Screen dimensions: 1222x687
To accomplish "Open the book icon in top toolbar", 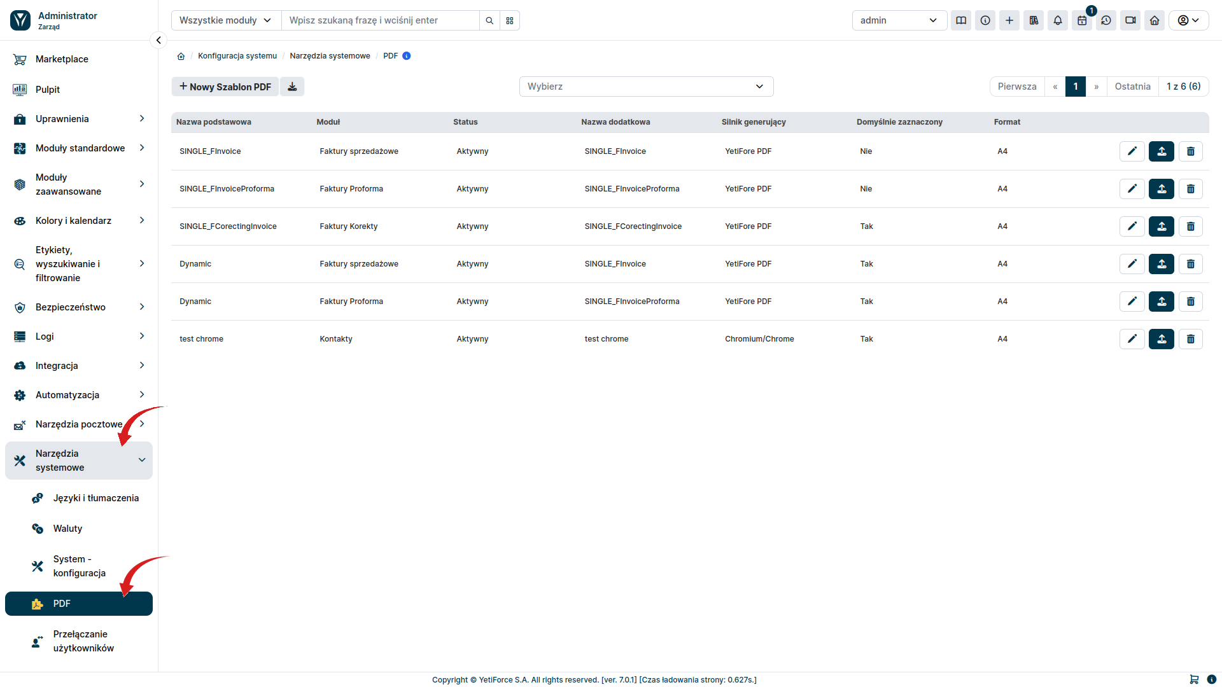I will 961,20.
